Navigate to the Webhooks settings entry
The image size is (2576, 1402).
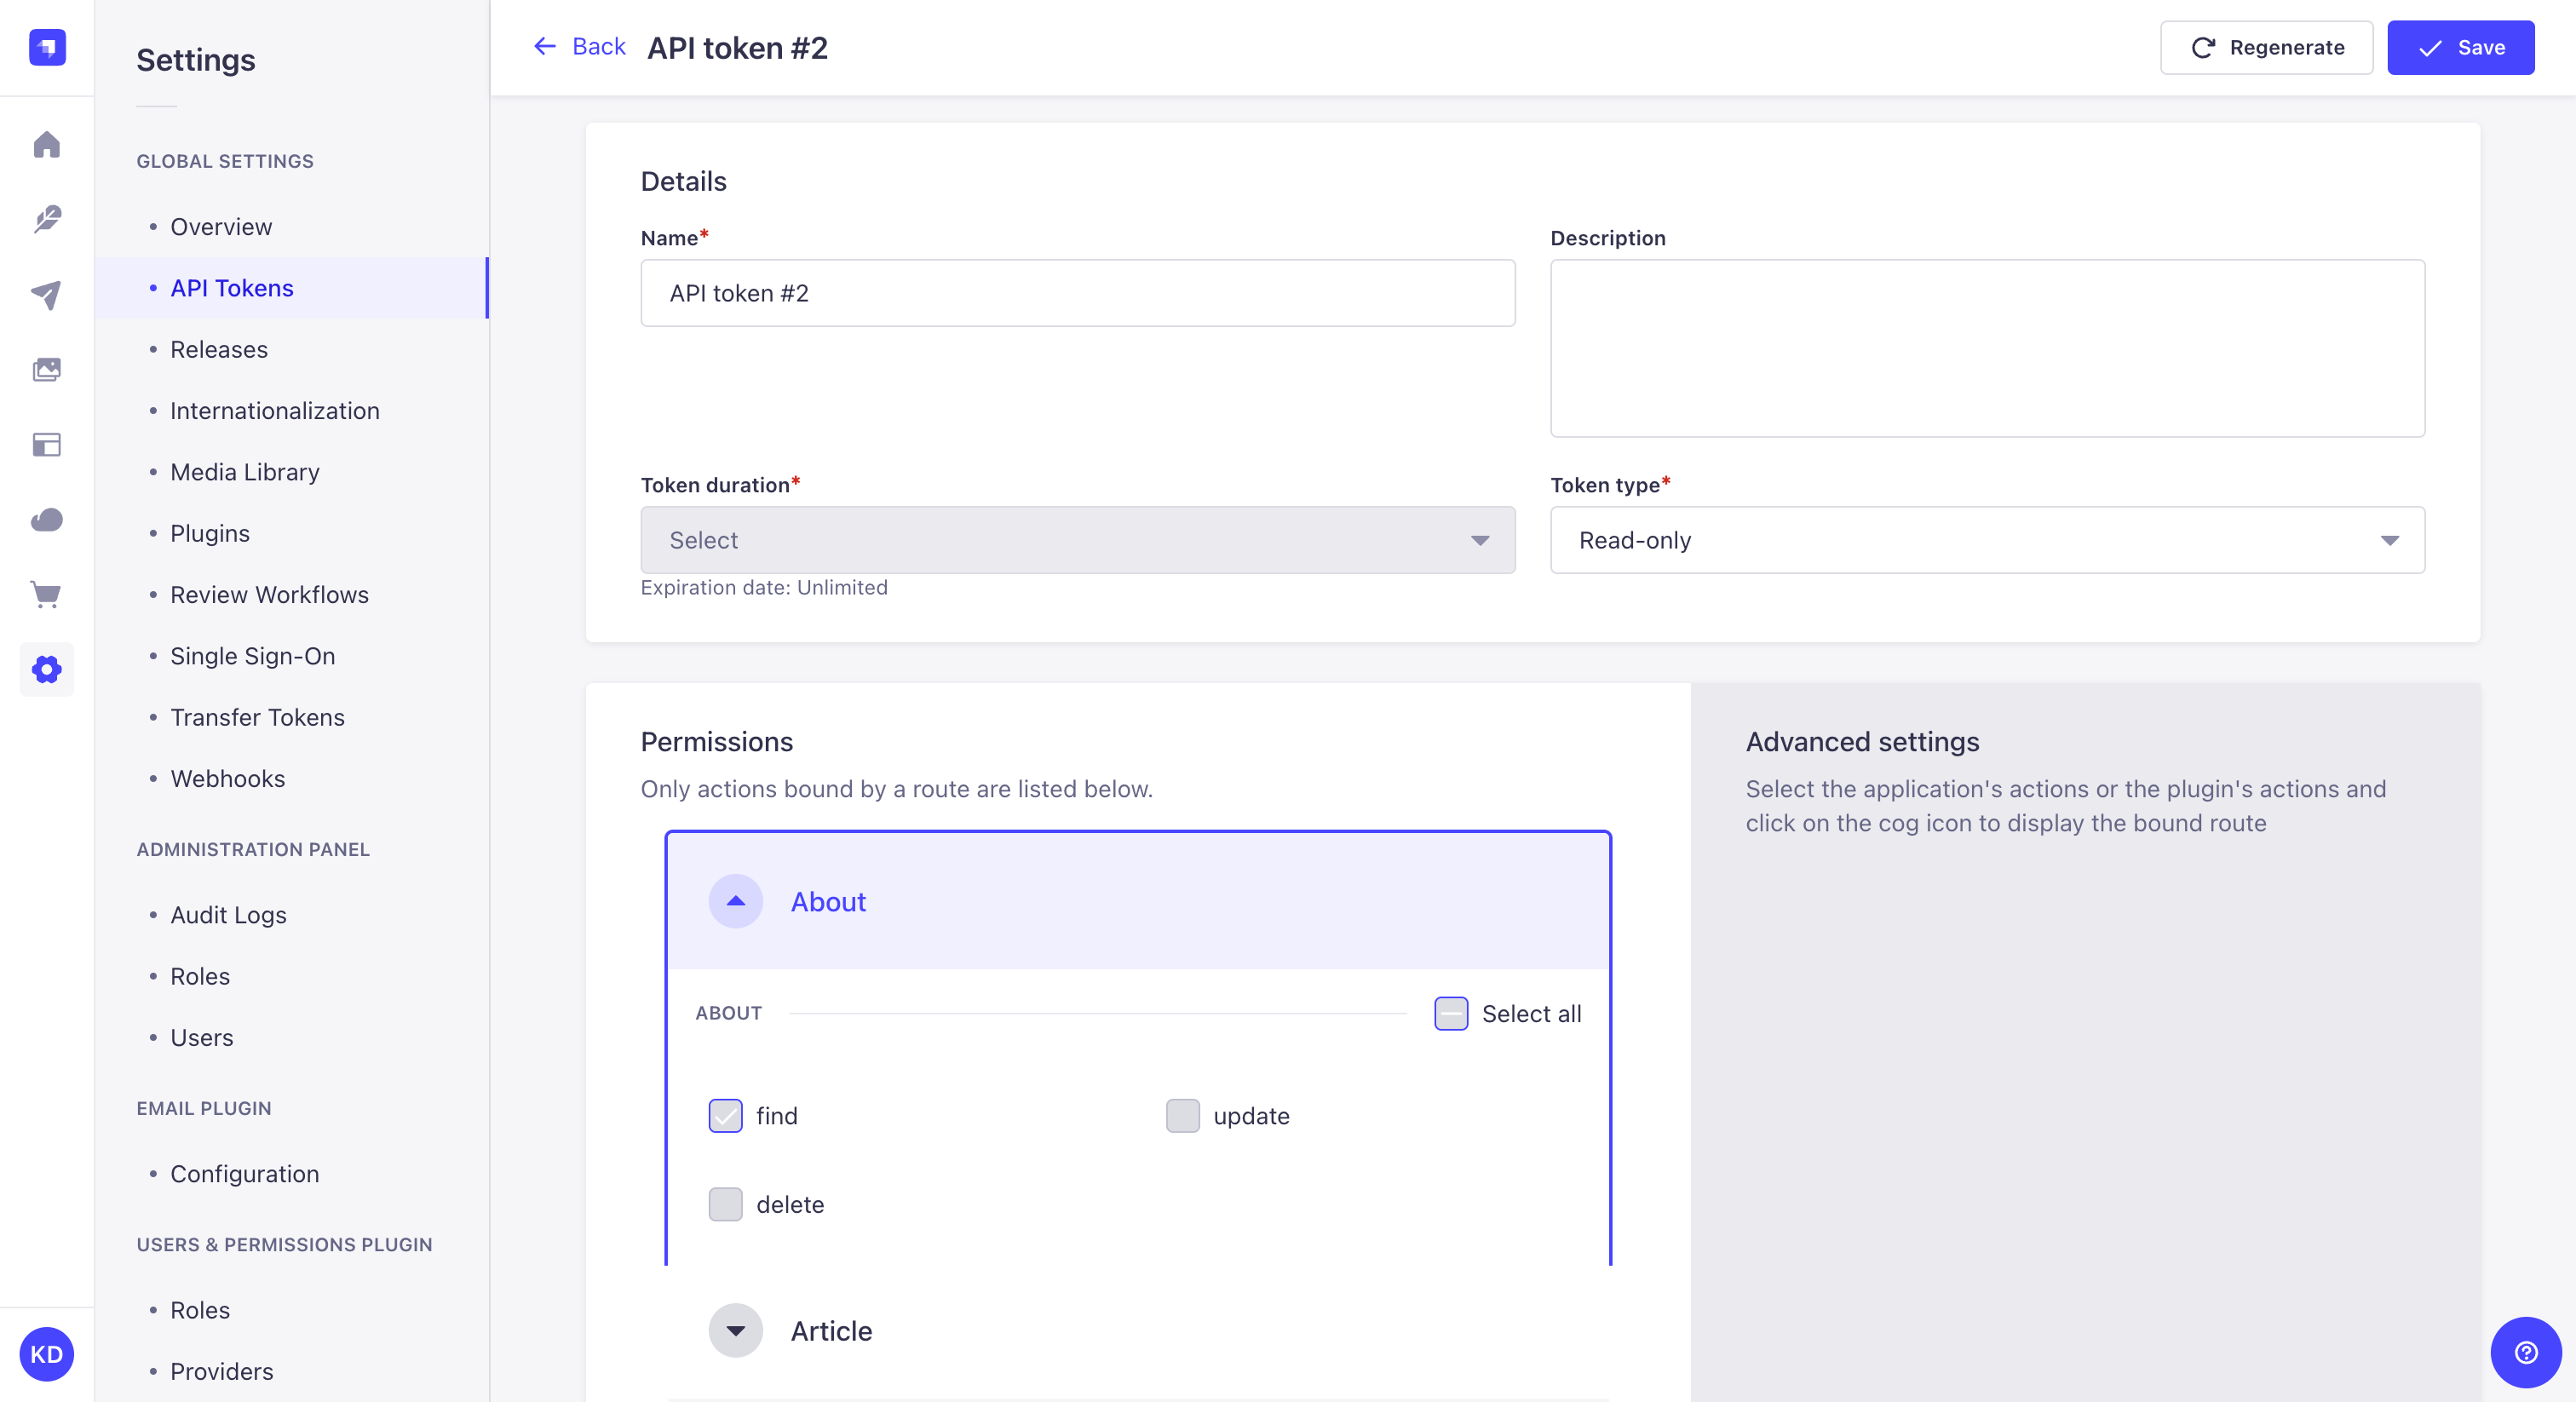point(227,778)
